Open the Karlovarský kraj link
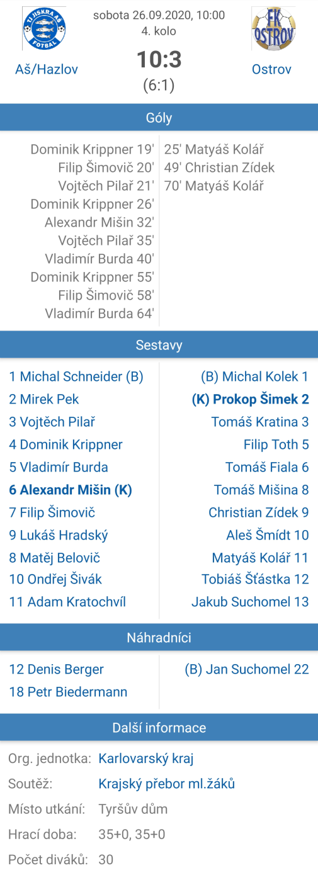Image resolution: width=318 pixels, height=875 pixels. point(146,758)
